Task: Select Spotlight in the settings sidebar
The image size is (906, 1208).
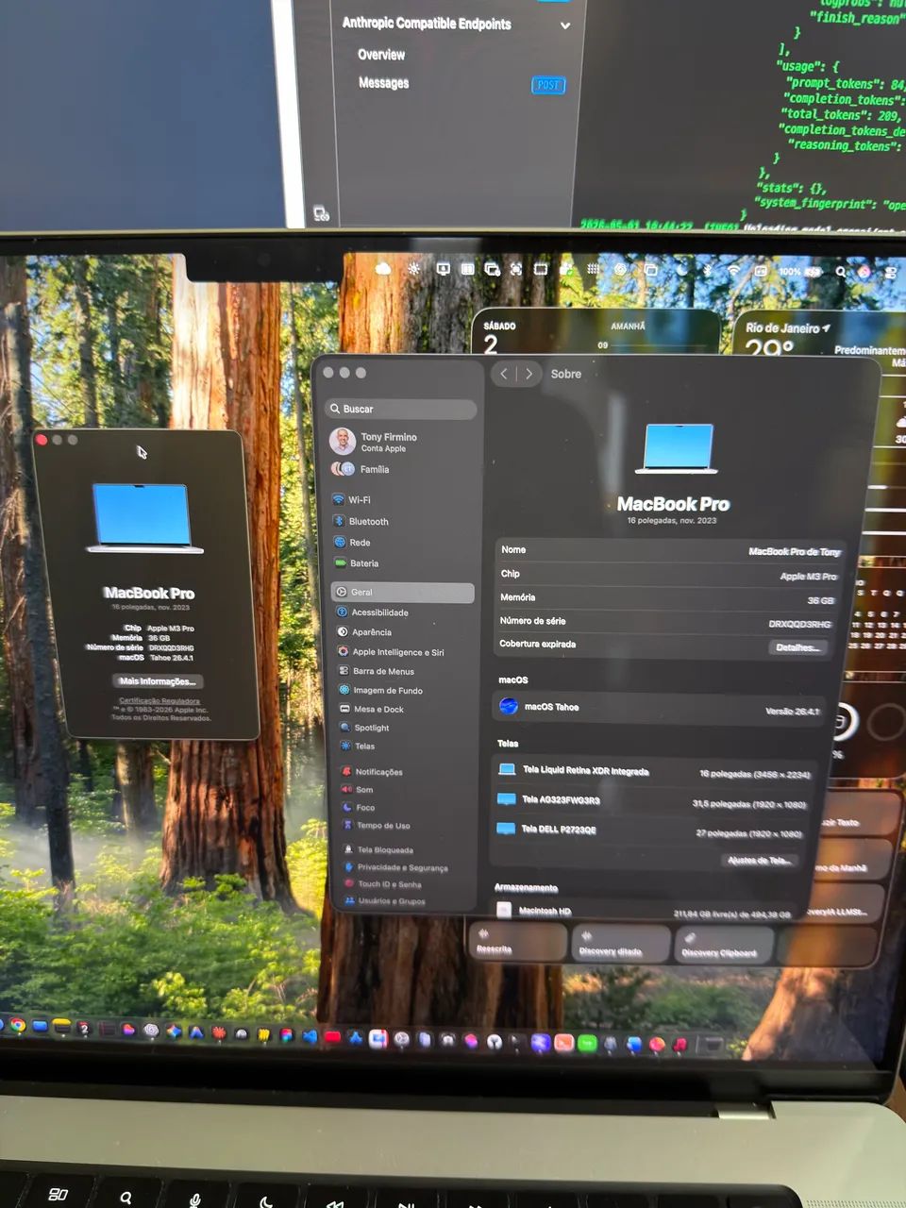Action: (x=405, y=728)
